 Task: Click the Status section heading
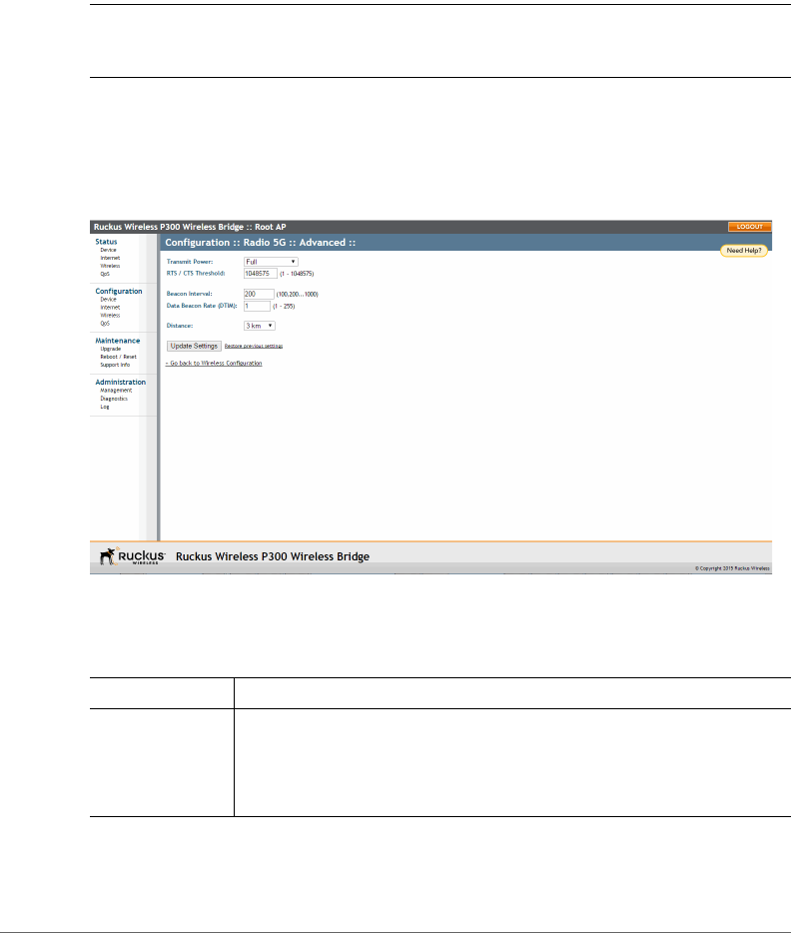[106, 242]
